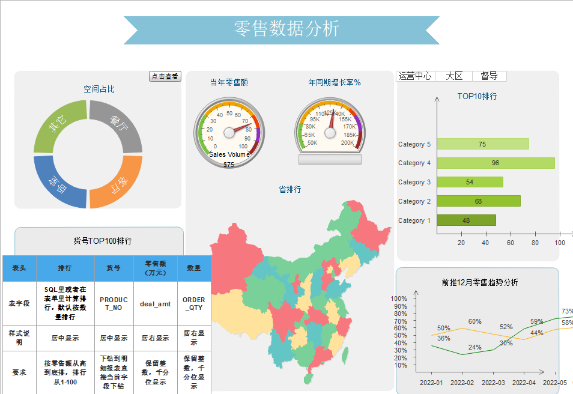Click the TOP10排行 chart title
This screenshot has height=394, width=573.
tap(477, 96)
